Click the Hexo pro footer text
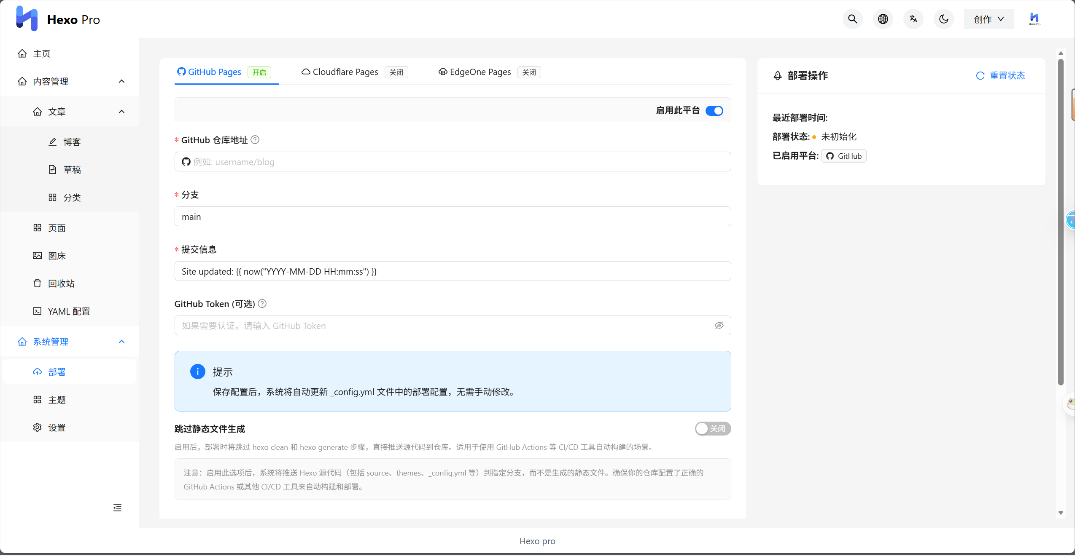The image size is (1075, 556). 537,541
